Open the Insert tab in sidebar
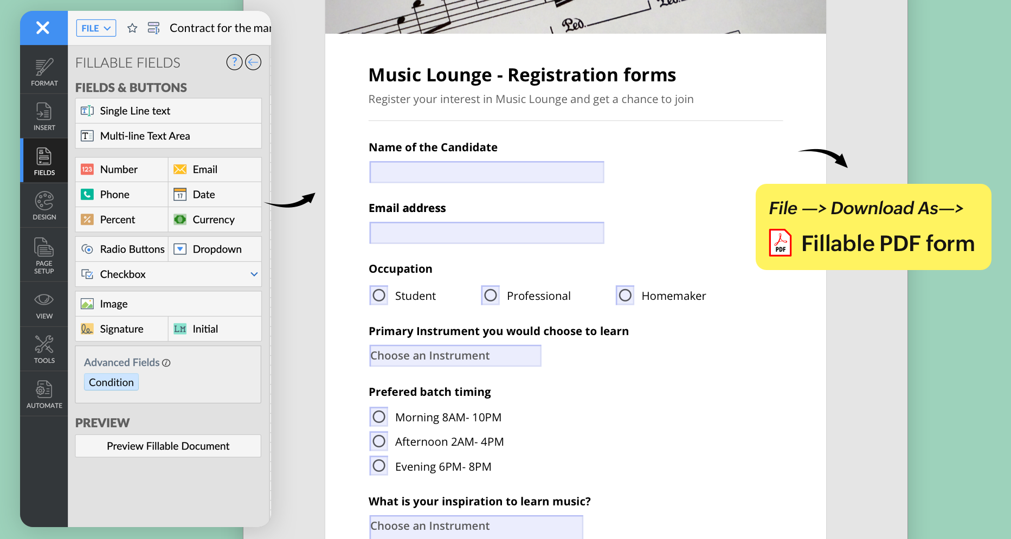Viewport: 1011px width, 539px height. 44,116
